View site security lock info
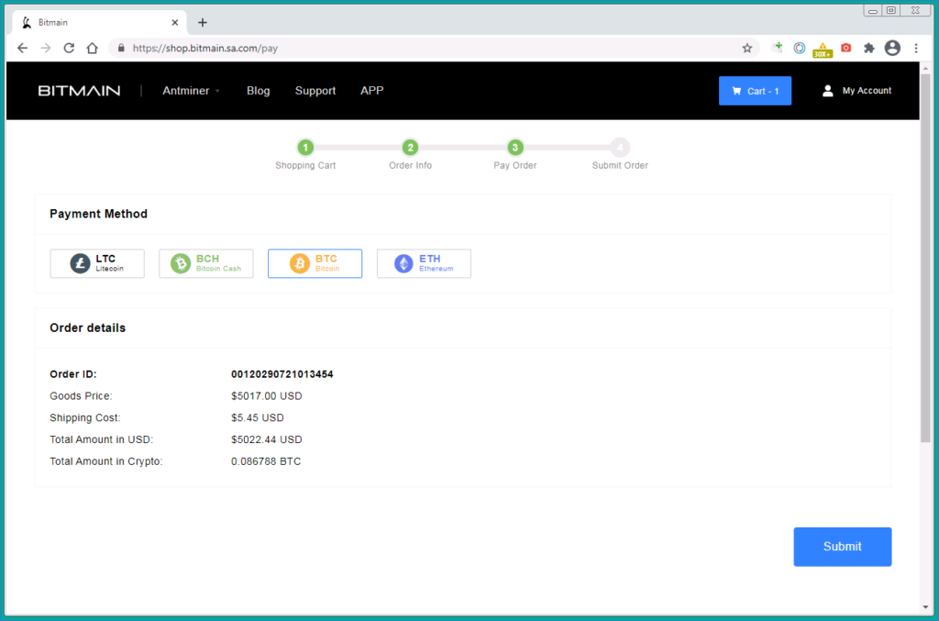 coord(121,48)
